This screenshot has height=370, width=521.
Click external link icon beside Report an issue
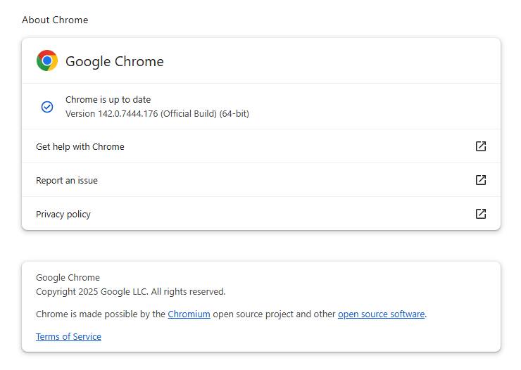point(481,180)
